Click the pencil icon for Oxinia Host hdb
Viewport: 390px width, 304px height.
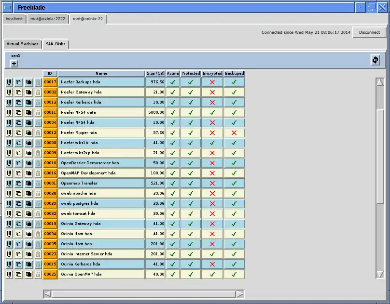[x=9, y=244]
